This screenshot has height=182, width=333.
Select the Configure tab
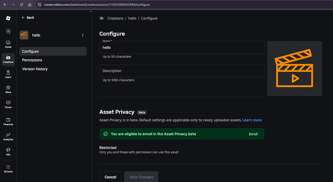(x=53, y=51)
